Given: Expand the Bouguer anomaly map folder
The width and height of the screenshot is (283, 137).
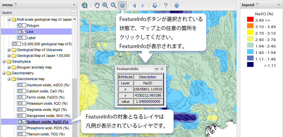Looking at the screenshot, I should tap(9, 68).
